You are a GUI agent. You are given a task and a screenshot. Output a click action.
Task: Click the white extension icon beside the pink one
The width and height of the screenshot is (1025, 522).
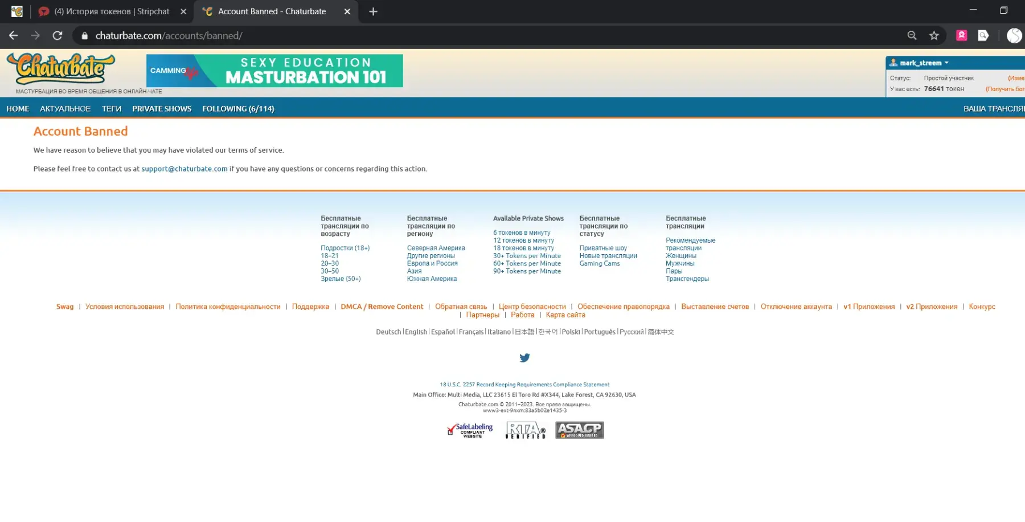[x=983, y=35]
